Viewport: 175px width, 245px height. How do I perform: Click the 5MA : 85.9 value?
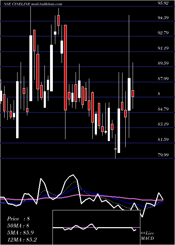pyautogui.click(x=20, y=232)
